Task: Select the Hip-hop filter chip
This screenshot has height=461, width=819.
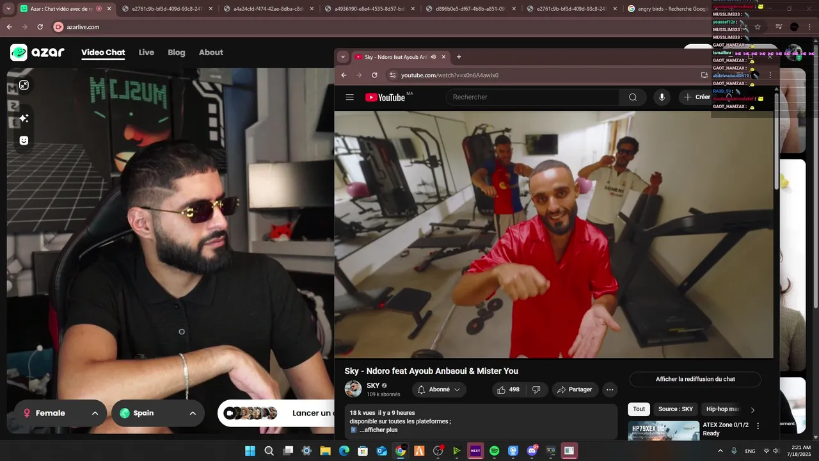Action: pos(723,409)
